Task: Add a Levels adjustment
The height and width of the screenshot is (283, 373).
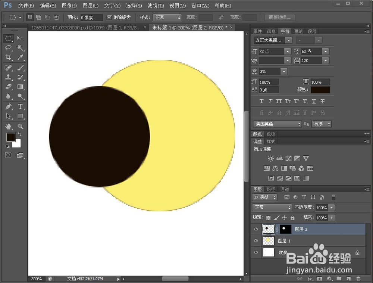Action: tap(279, 159)
